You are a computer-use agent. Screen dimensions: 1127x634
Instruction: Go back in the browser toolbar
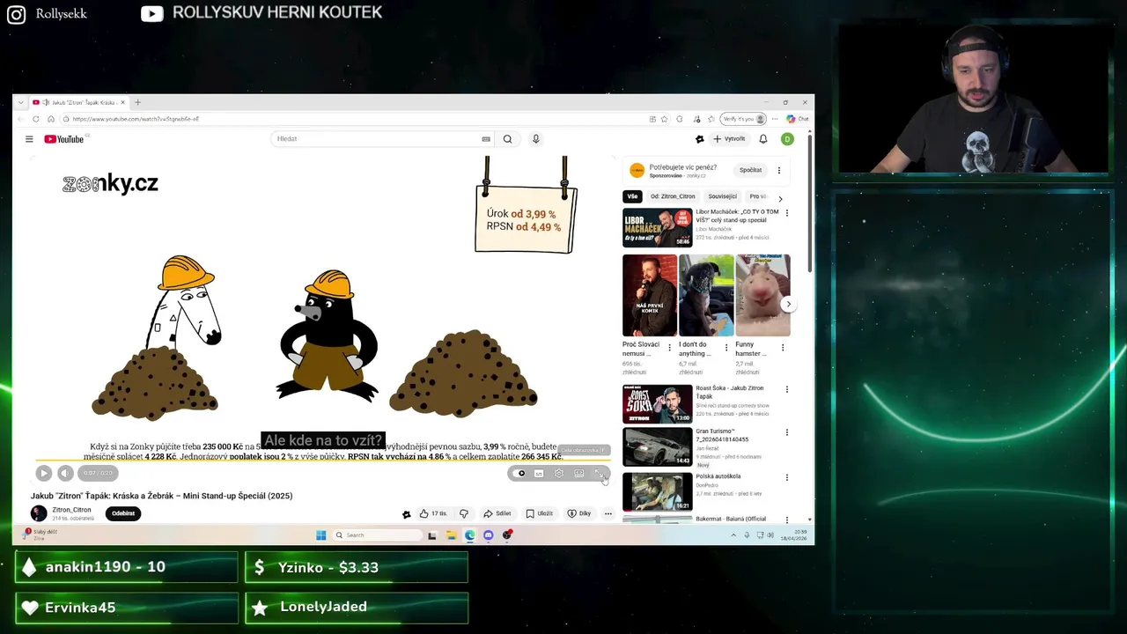[21, 119]
